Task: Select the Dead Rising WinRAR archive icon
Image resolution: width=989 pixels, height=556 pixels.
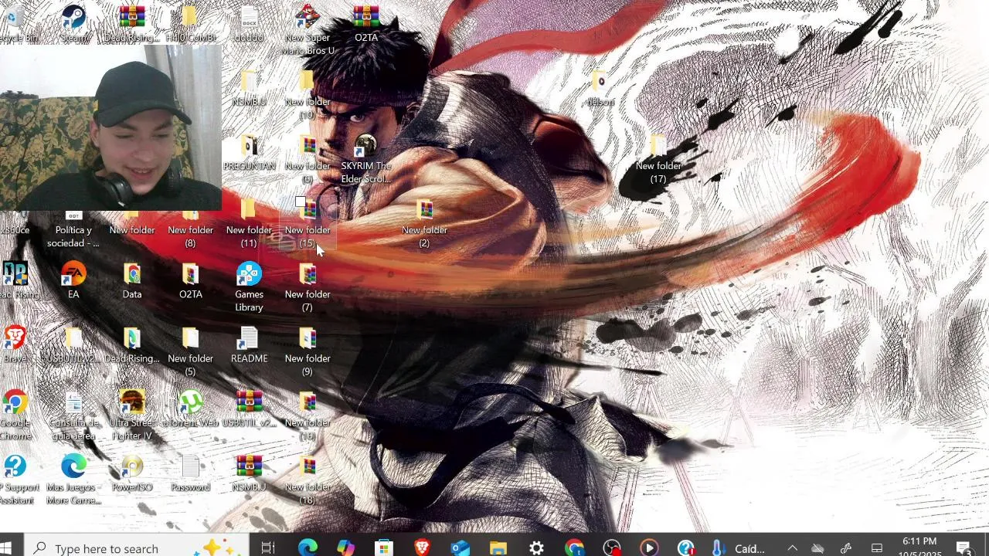Action: [x=132, y=23]
